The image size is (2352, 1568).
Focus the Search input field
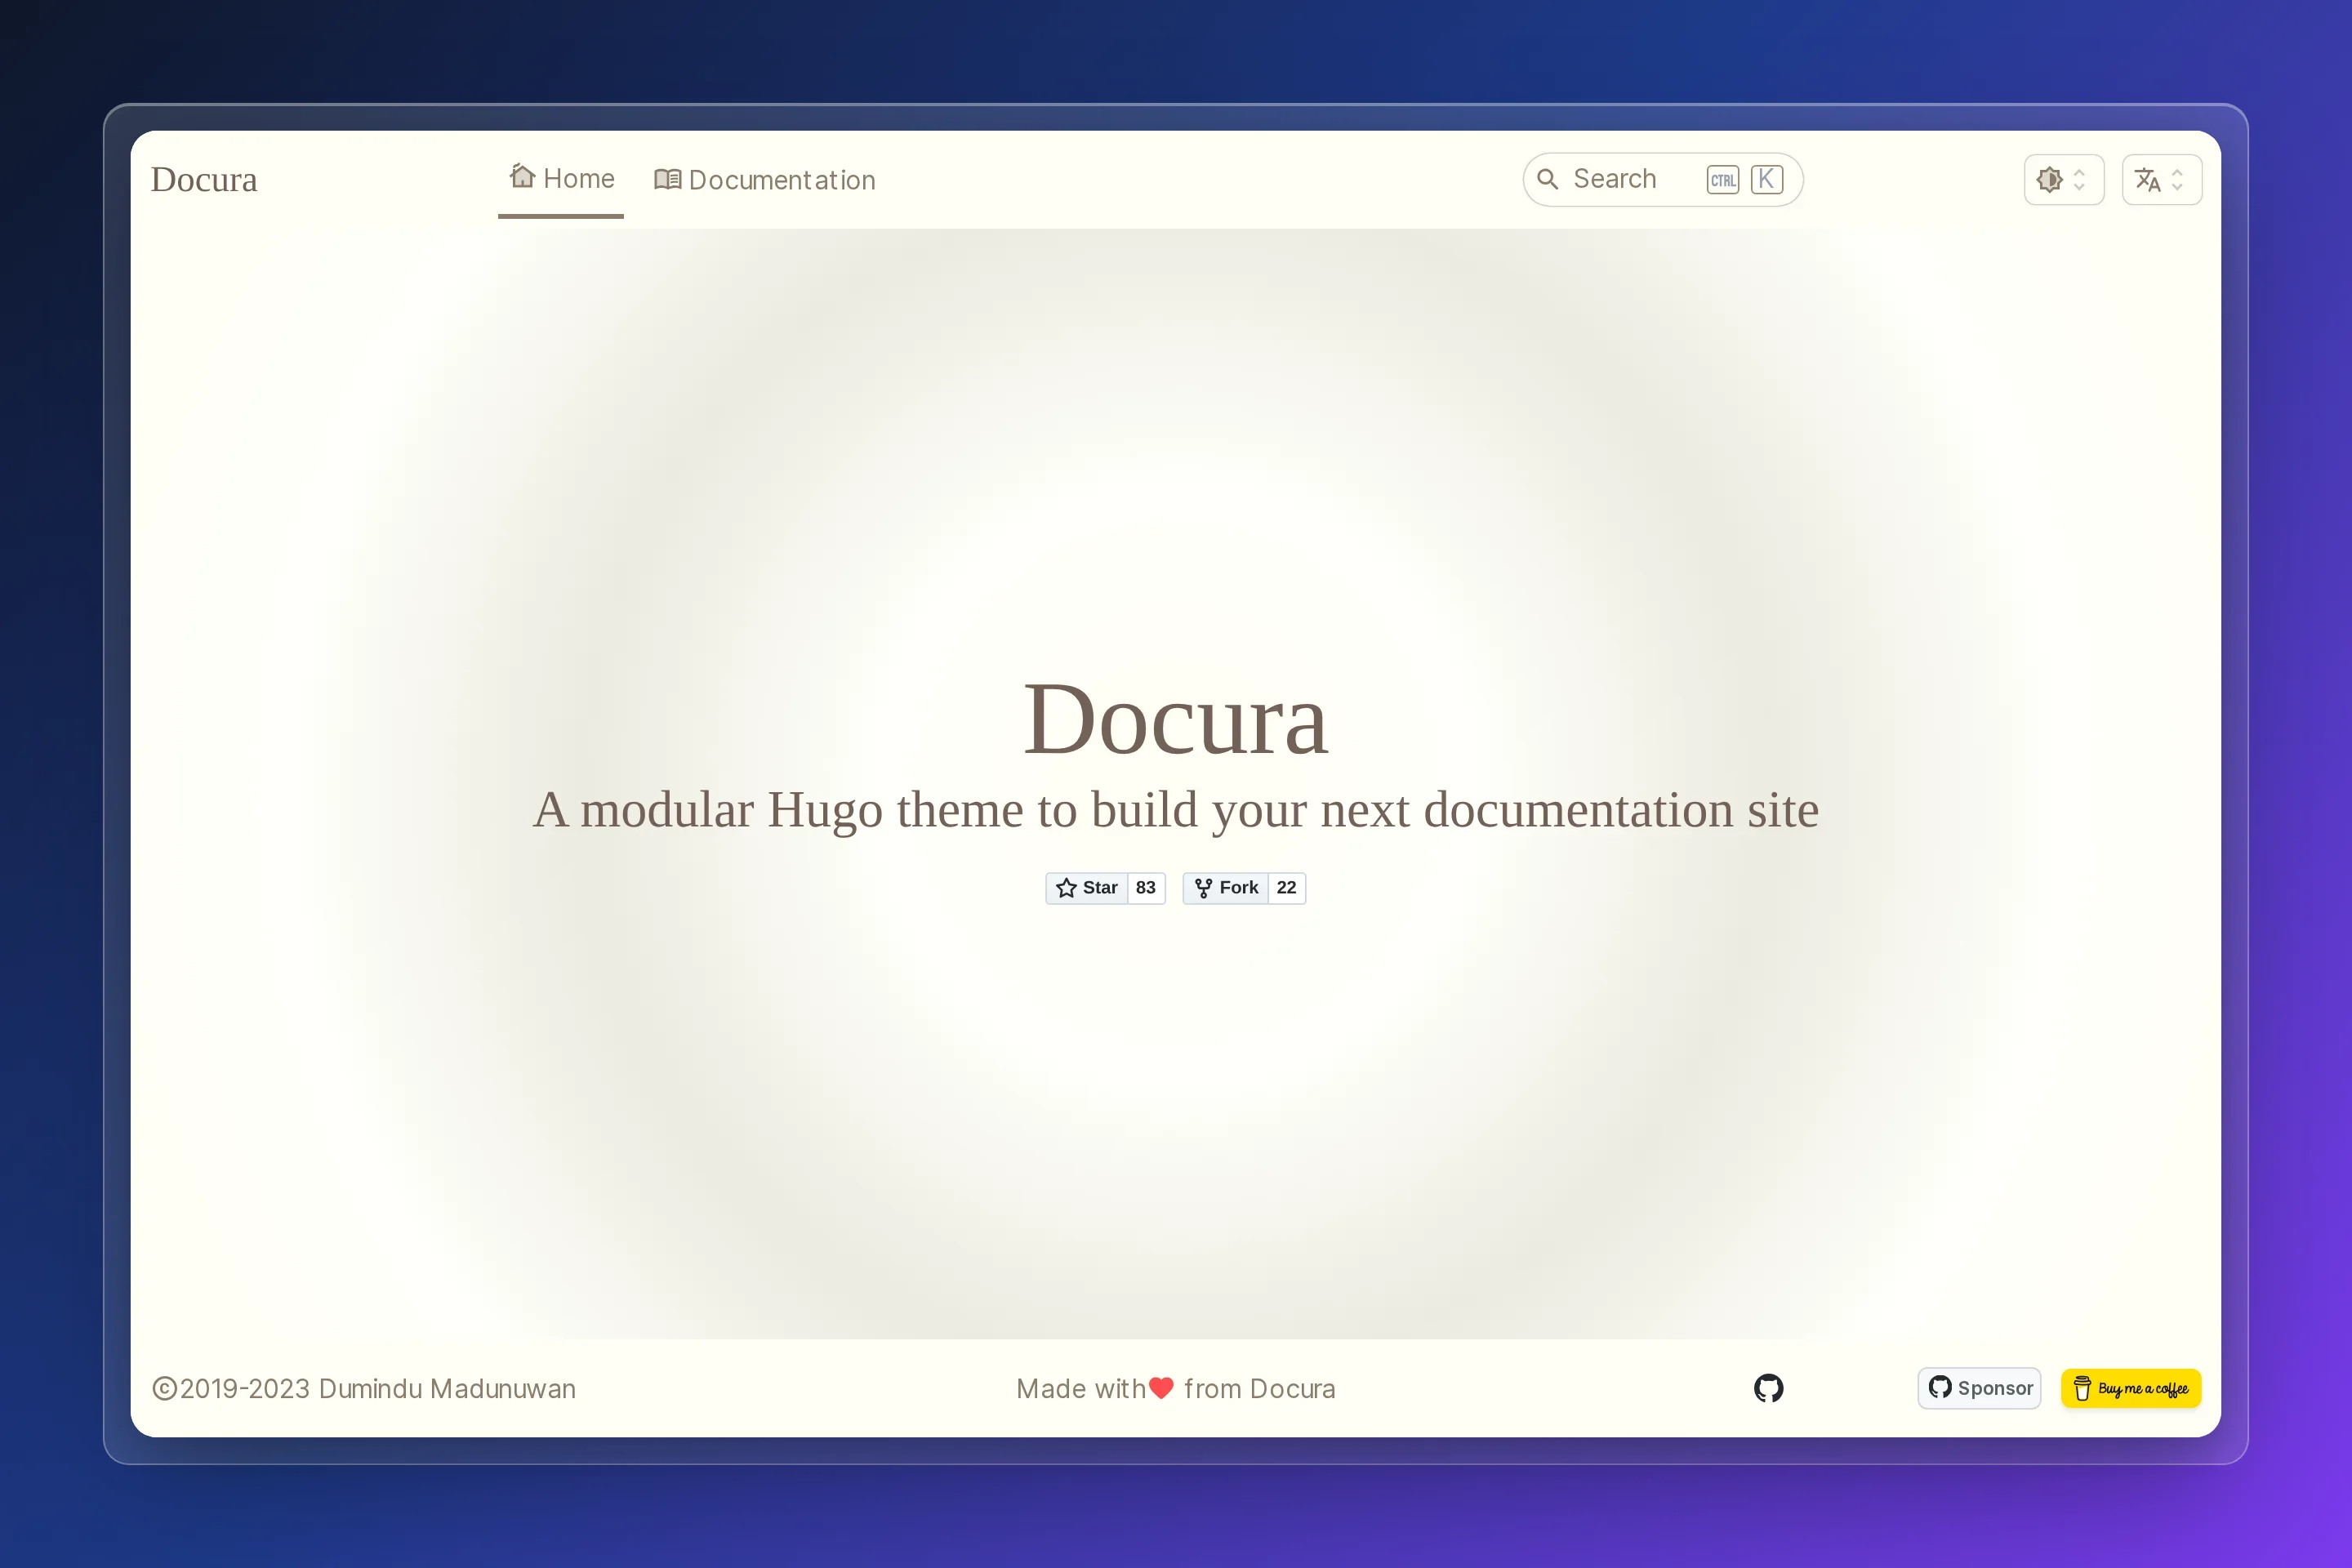(x=1662, y=180)
